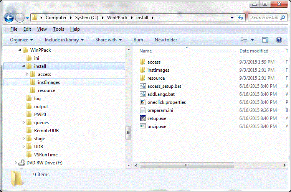Screen dimensions: 291x192
Task: Expand the queues tree folder
Action: [23, 123]
